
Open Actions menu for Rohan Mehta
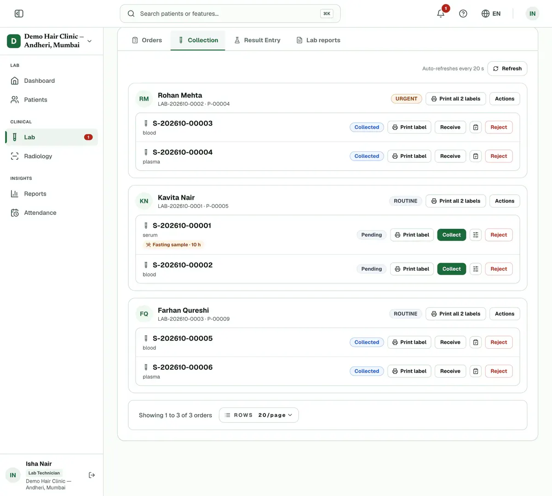[x=505, y=99]
